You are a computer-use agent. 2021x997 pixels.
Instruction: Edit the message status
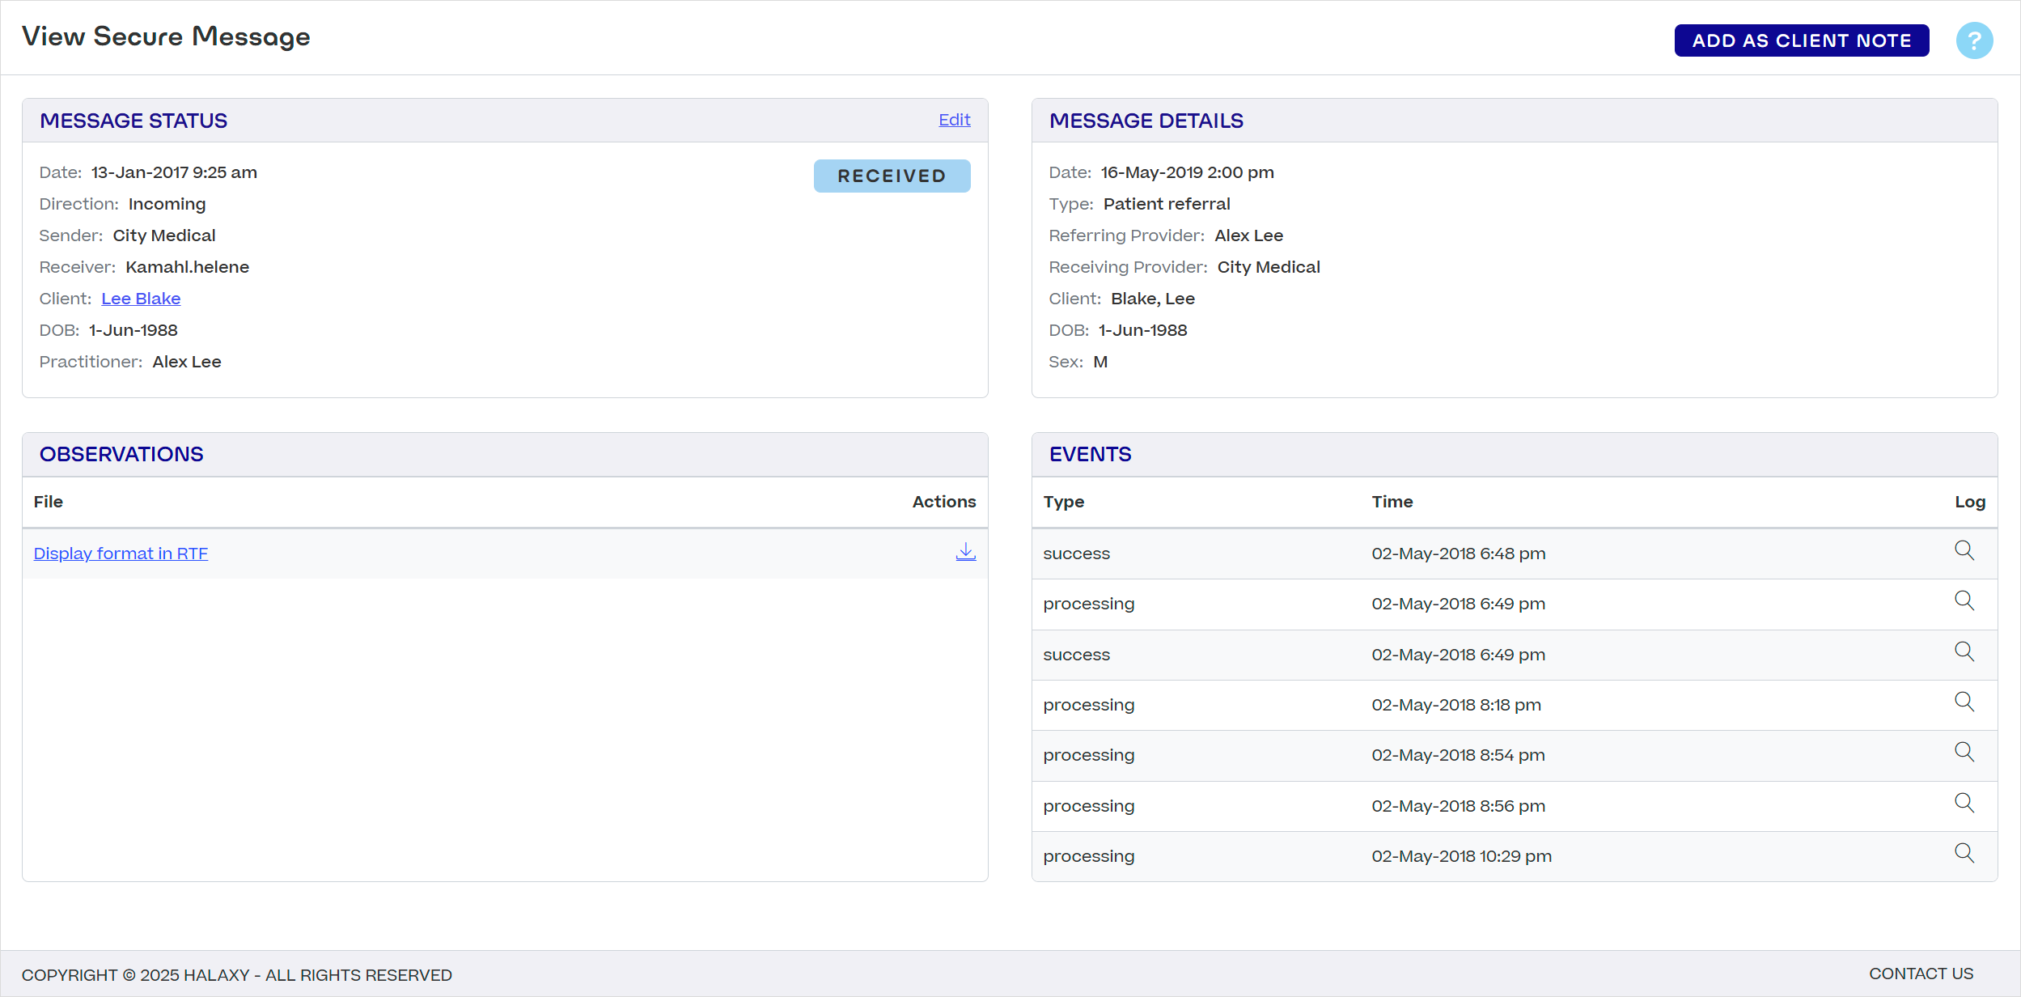click(x=954, y=120)
